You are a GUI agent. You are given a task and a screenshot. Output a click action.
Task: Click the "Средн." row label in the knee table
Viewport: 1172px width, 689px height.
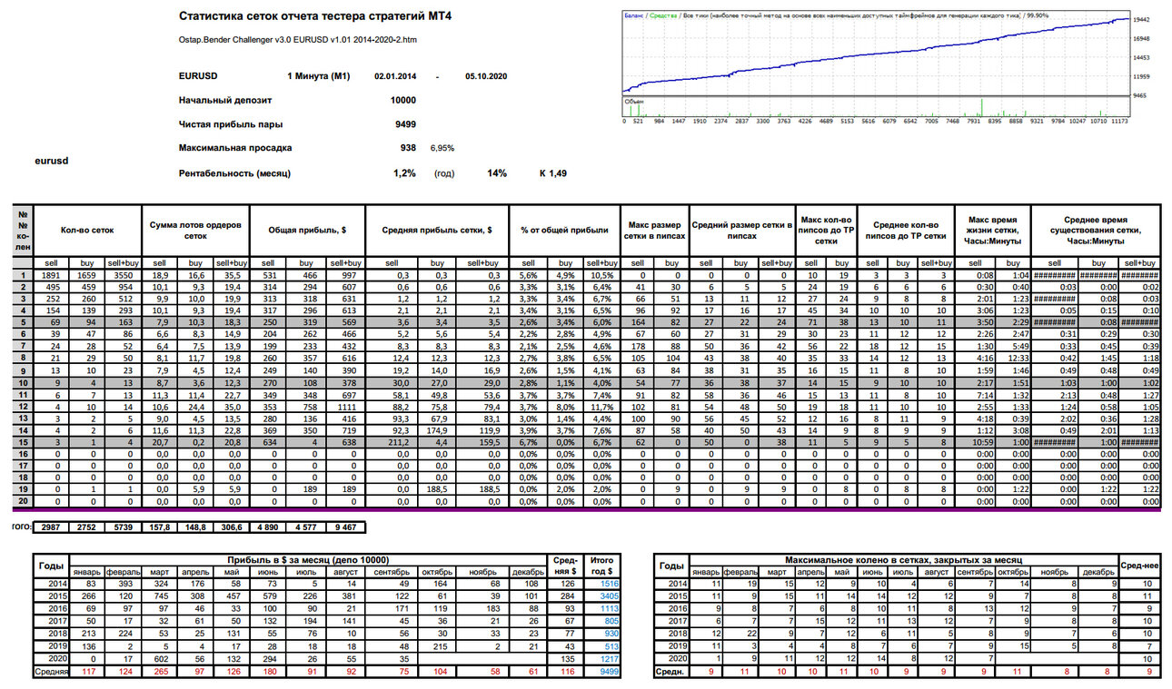(x=673, y=671)
